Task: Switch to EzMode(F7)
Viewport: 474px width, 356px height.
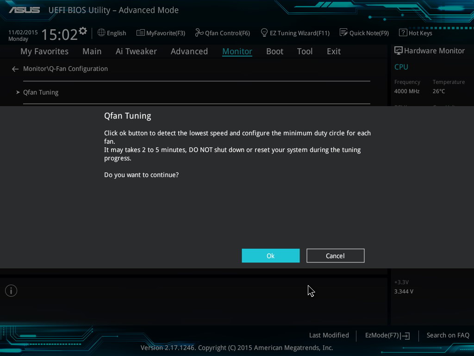Action: click(x=387, y=336)
